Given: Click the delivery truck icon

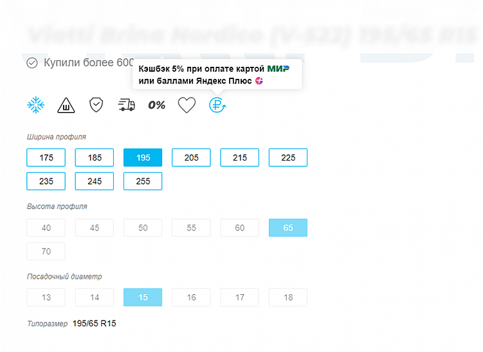Looking at the screenshot, I should tap(127, 105).
